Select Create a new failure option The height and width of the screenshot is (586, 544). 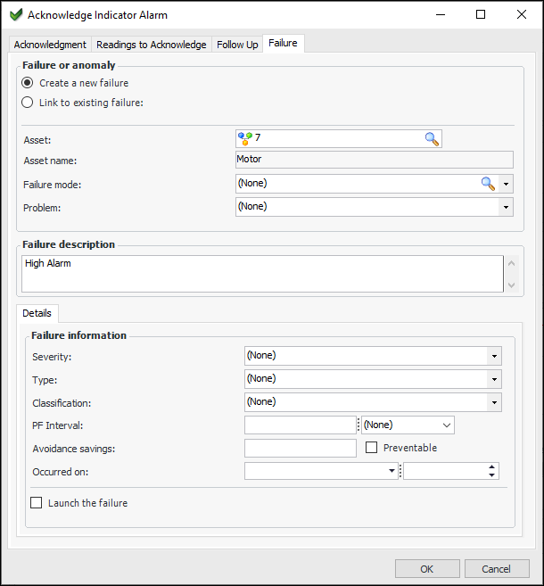coord(28,83)
